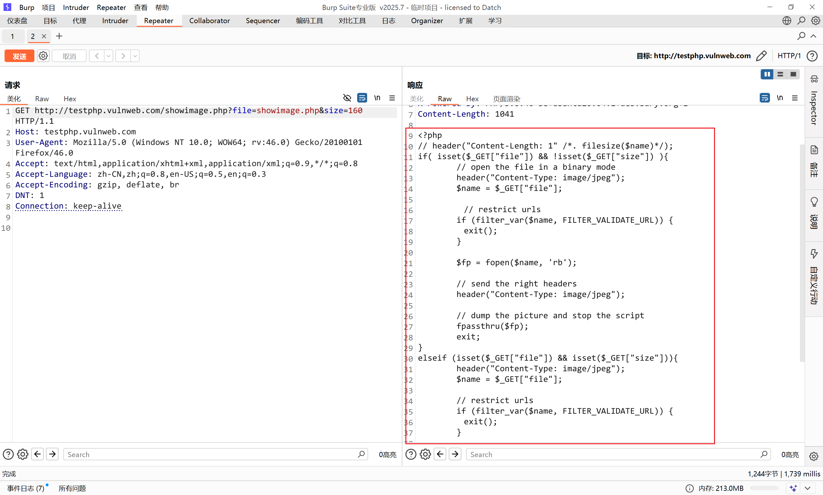Toggle line wrap icon in request panel

[x=362, y=98]
